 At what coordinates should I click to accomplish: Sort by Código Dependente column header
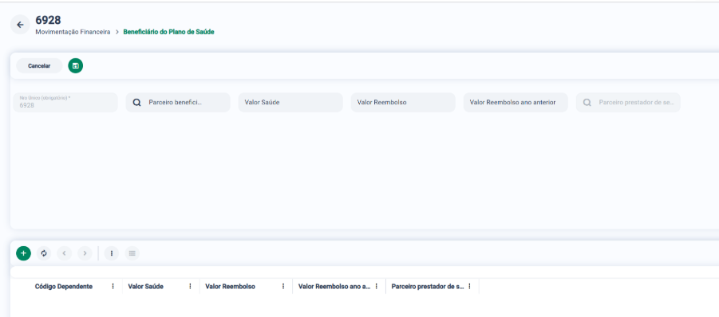click(x=64, y=287)
